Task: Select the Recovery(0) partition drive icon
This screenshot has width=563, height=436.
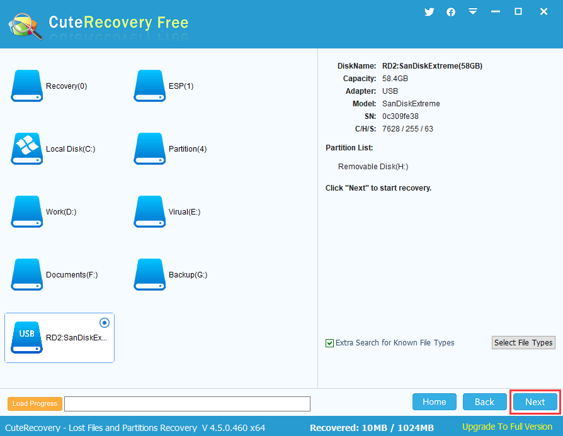Action: coord(26,86)
